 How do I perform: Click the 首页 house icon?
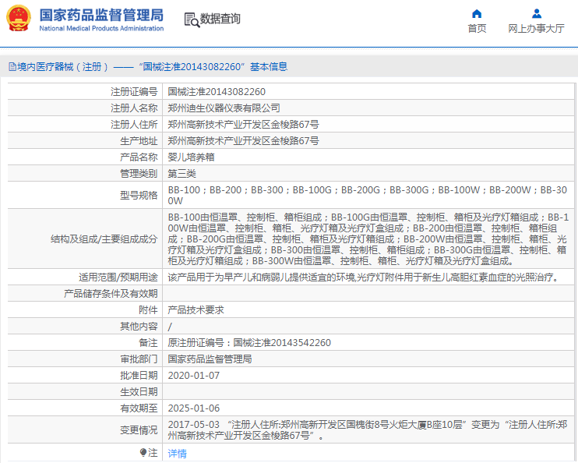pyautogui.click(x=477, y=13)
